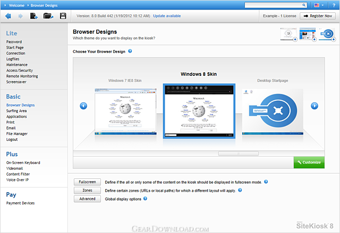340x233 pixels.
Task: Open Remote Monitoring in the sidebar
Action: [22, 76]
